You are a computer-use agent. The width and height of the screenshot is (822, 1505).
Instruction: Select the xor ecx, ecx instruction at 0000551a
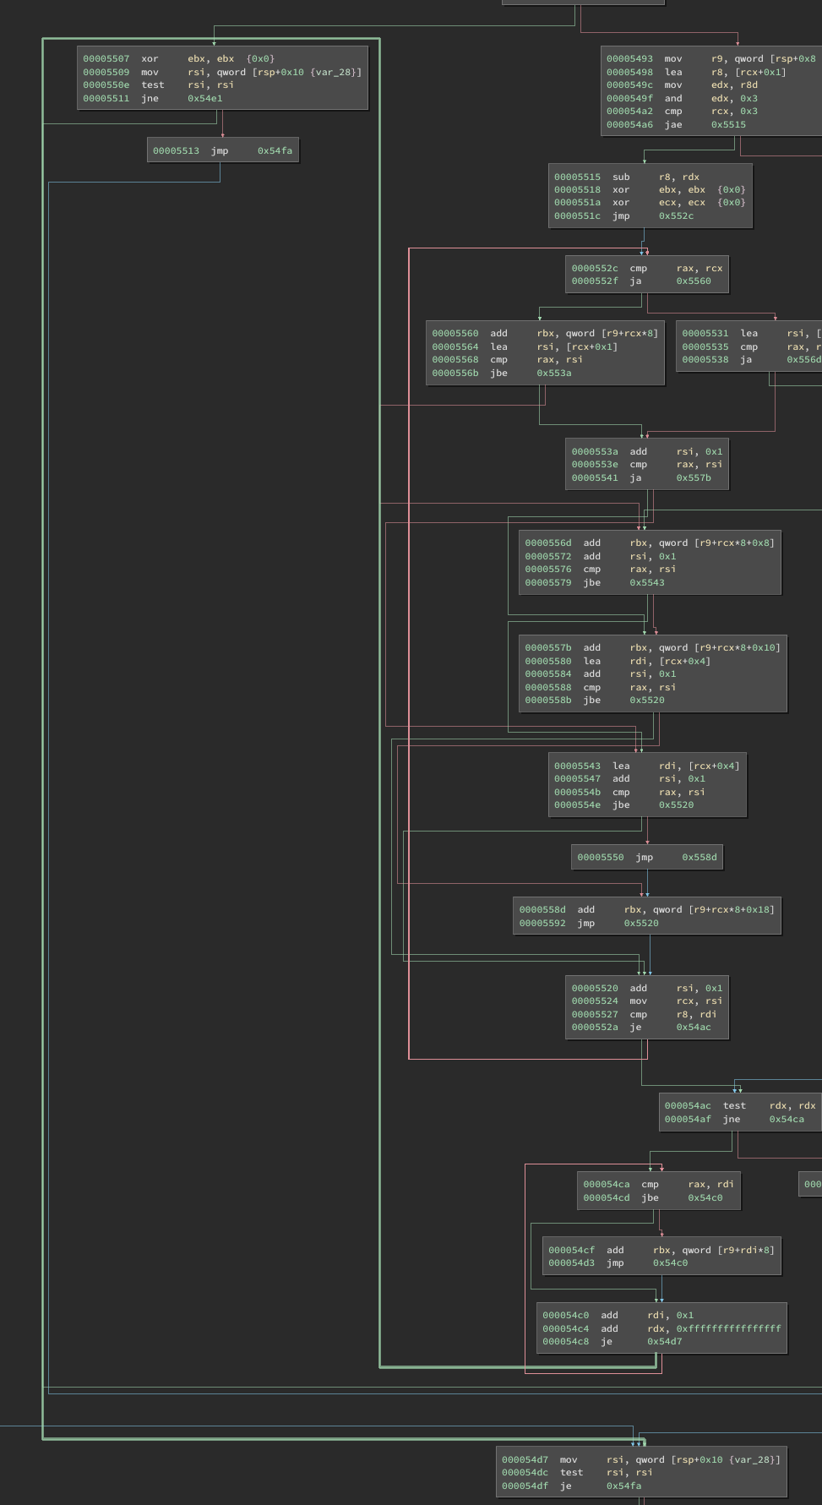650,202
